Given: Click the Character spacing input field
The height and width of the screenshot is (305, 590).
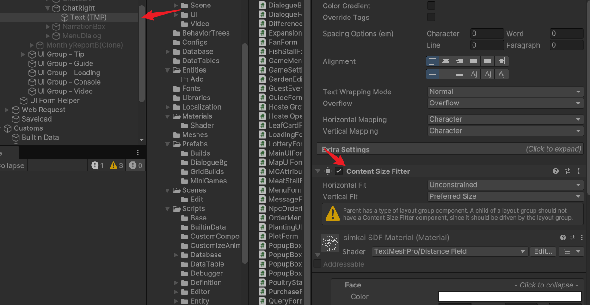Looking at the screenshot, I should (x=486, y=33).
